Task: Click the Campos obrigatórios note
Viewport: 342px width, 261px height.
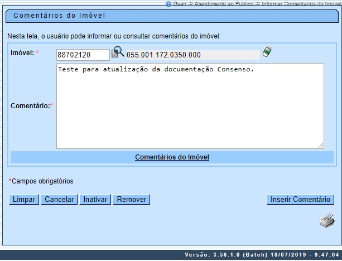Action: 42,181
